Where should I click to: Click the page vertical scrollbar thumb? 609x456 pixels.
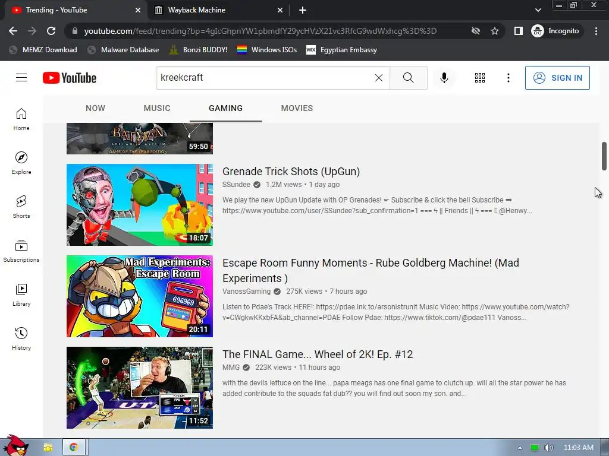point(604,156)
